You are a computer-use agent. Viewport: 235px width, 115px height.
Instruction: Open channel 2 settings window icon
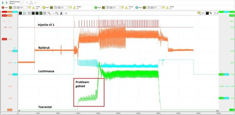tap(55, 7)
